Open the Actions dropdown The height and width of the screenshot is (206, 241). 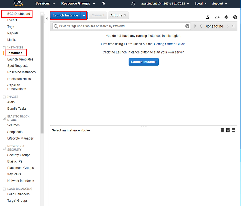click(118, 15)
